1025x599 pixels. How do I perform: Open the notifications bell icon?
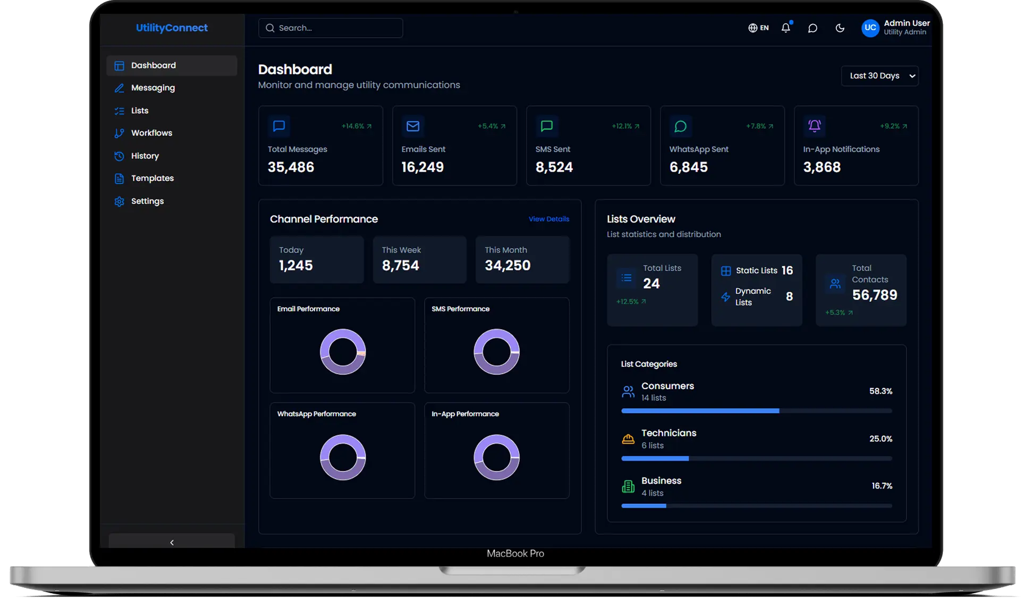[786, 28]
